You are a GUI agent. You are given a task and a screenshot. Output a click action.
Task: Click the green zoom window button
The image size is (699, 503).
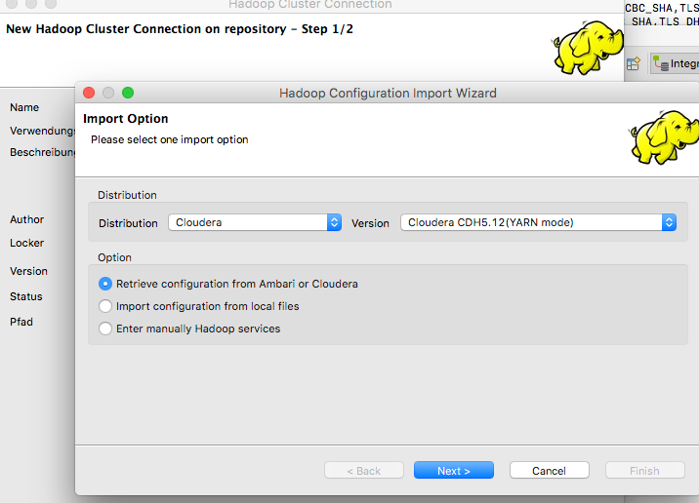[x=128, y=93]
